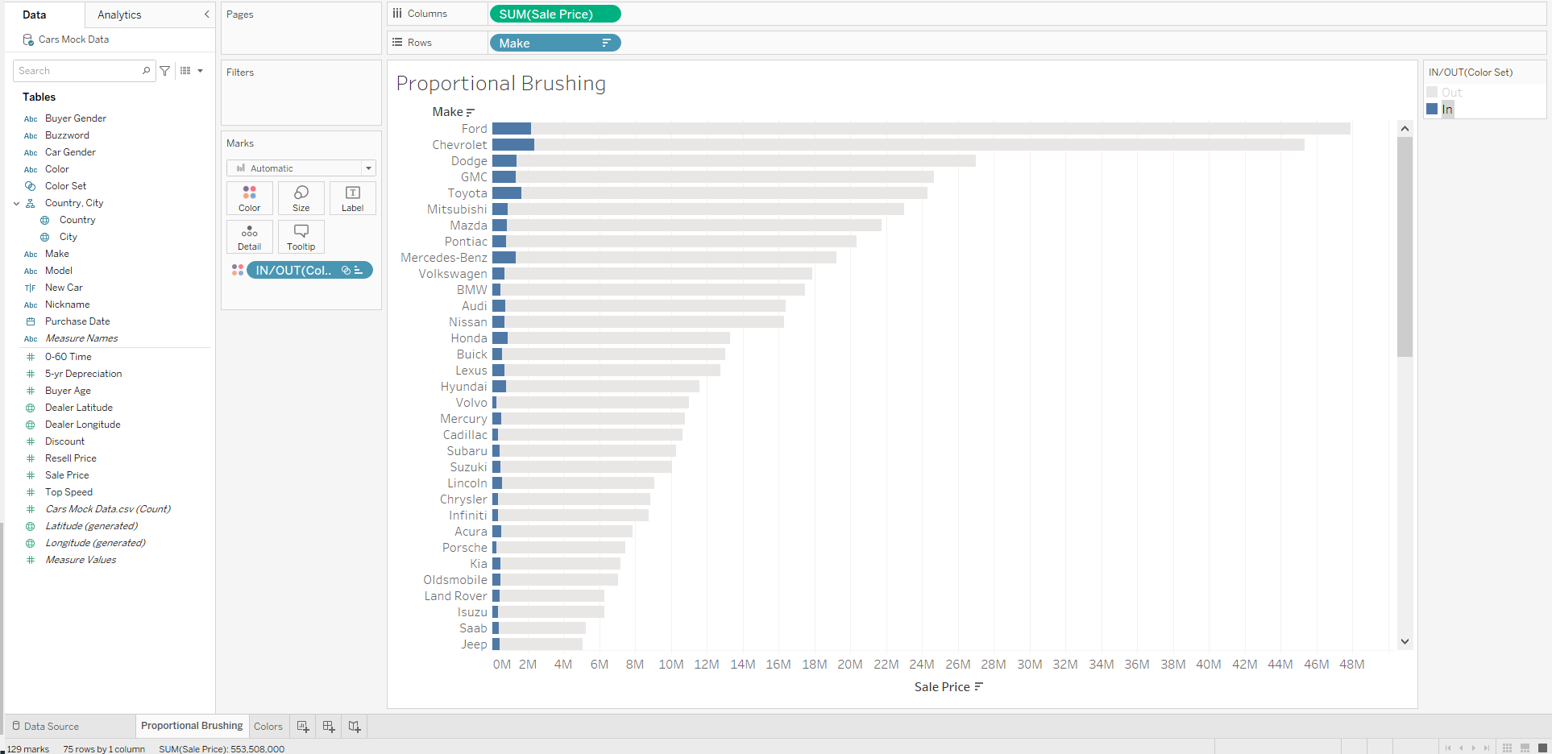This screenshot has height=754, width=1552.
Task: Click the Sale Price axis sort icon
Action: click(979, 687)
